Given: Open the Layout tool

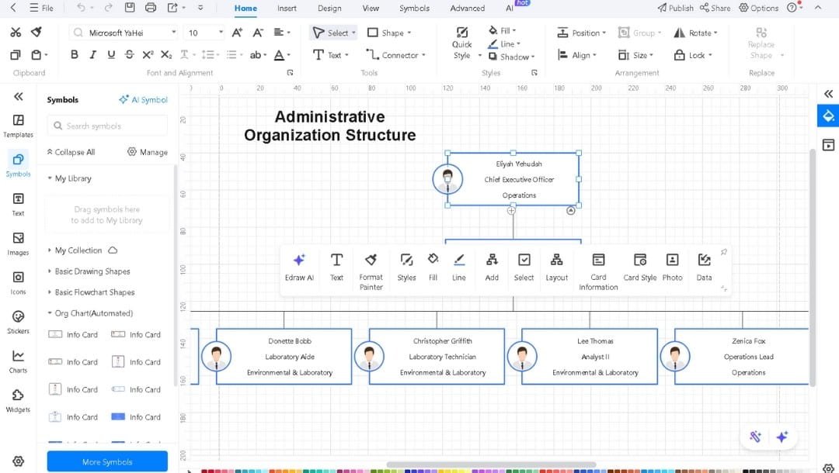Looking at the screenshot, I should click(557, 268).
